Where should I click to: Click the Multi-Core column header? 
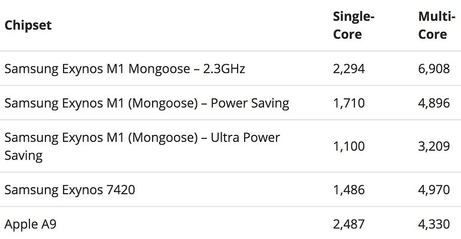433,25
